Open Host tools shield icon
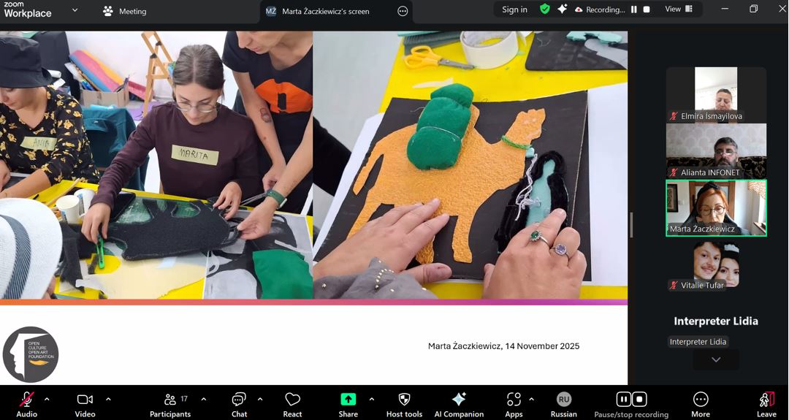The height and width of the screenshot is (420, 789). coord(404,400)
